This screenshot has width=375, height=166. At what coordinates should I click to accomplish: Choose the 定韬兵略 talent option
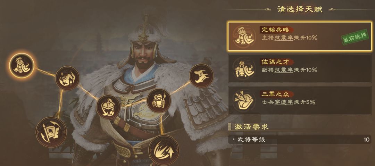coord(300,36)
